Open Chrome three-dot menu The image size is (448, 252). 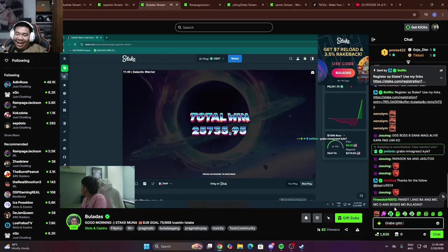(443, 15)
